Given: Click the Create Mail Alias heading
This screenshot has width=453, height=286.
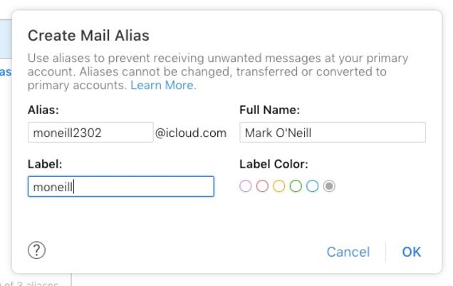Looking at the screenshot, I should click(x=88, y=36).
